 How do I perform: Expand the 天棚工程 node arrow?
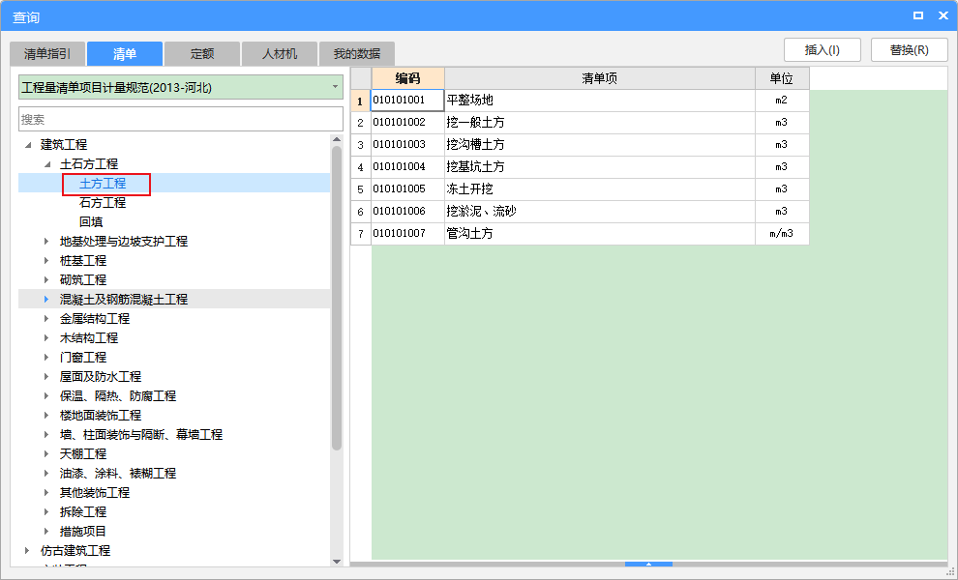pyautogui.click(x=46, y=454)
